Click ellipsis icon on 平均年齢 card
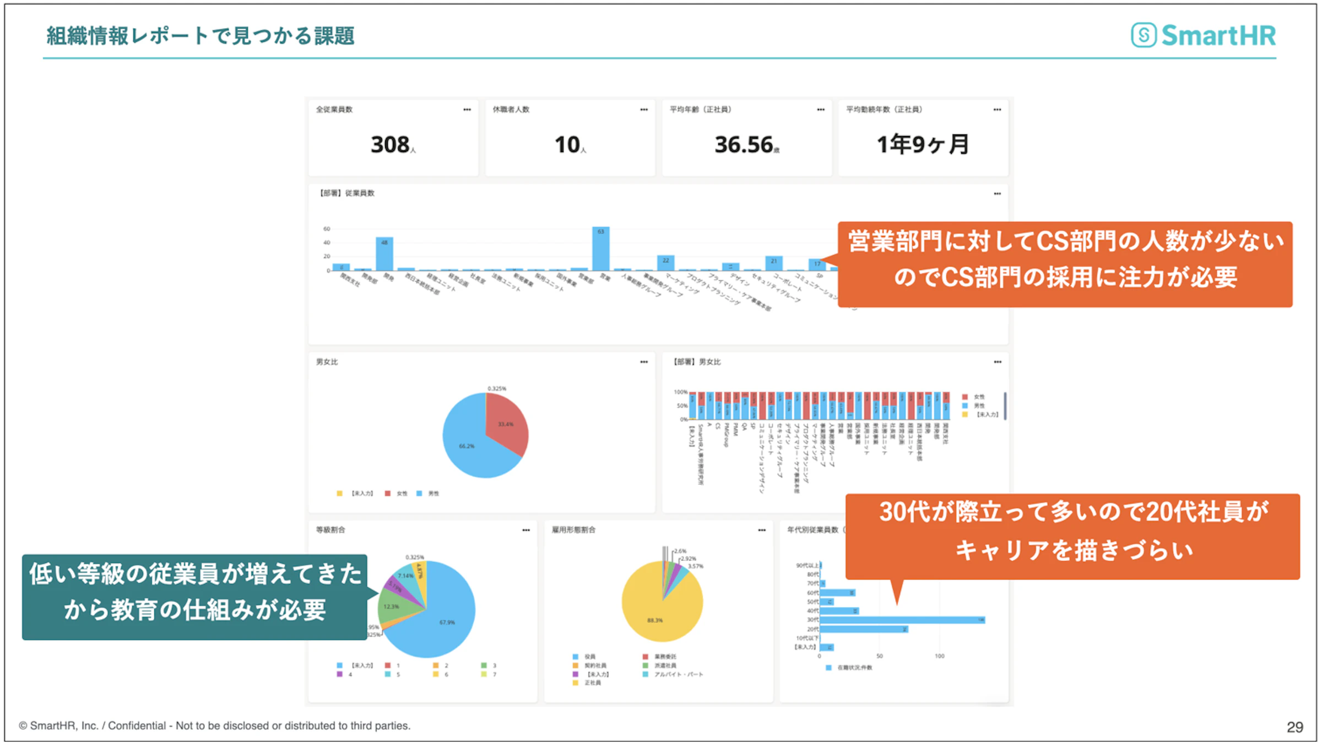The height and width of the screenshot is (747, 1322). pos(821,110)
